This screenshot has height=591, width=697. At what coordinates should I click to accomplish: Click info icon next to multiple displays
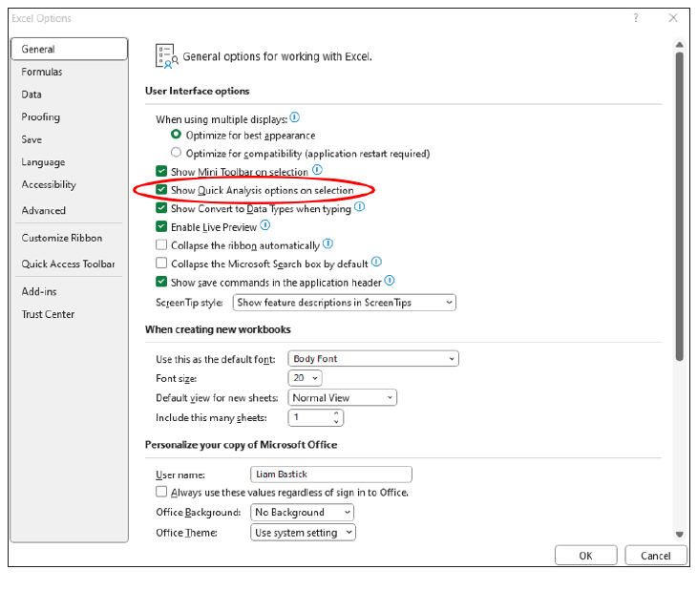coord(295,117)
